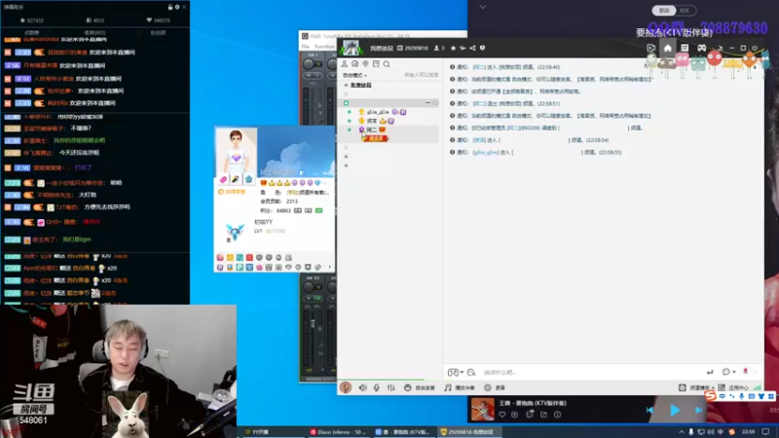
Task: Click glim_glim link in last notification
Action: tap(485, 153)
